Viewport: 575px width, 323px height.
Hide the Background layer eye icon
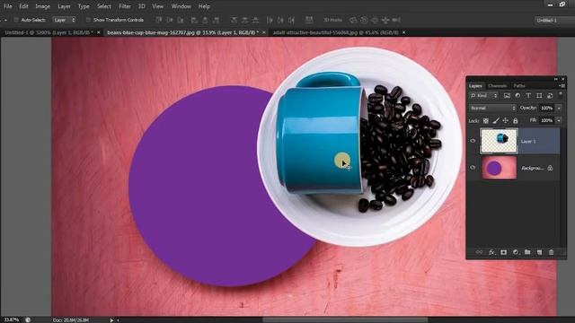point(473,168)
